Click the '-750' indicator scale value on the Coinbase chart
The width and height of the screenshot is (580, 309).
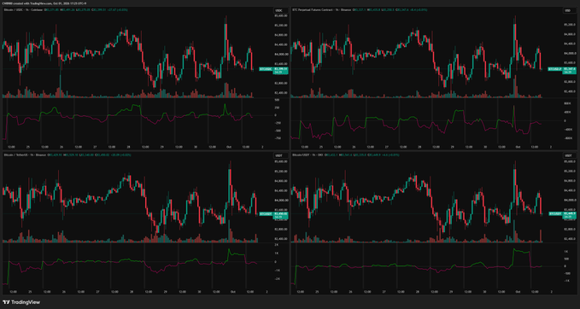(278, 138)
